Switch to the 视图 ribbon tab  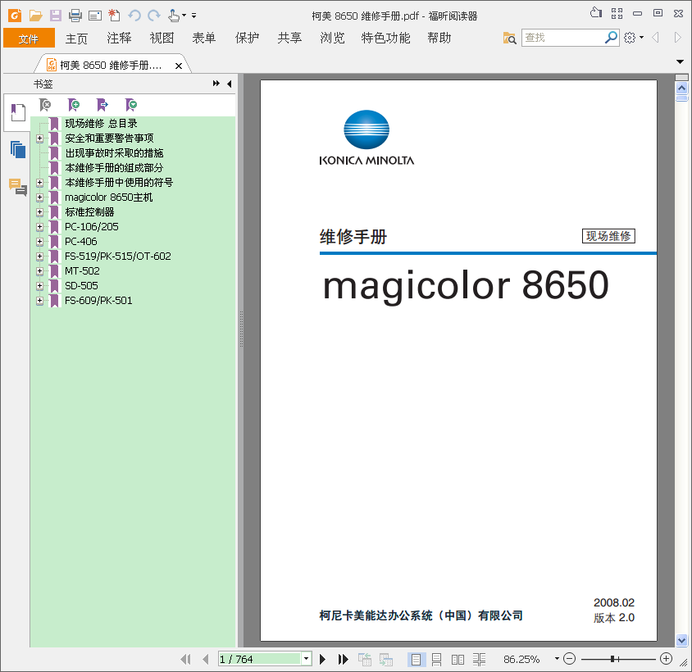pyautogui.click(x=162, y=38)
